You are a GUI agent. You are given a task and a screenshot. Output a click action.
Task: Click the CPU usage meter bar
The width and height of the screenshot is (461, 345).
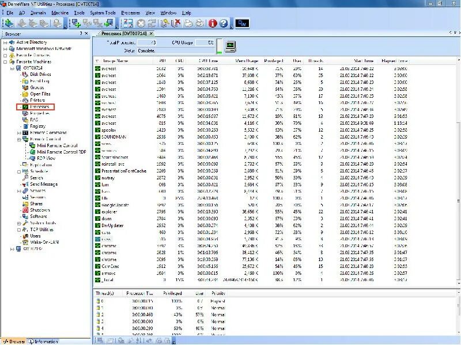(x=220, y=47)
